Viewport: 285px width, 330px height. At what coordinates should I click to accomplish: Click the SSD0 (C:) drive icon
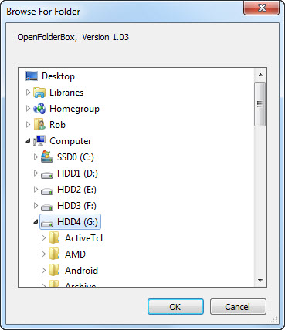coord(47,157)
